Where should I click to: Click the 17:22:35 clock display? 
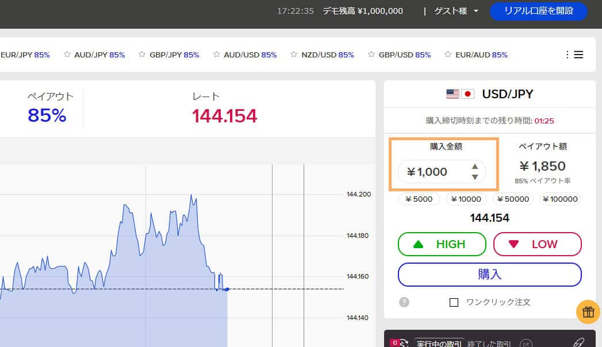point(296,11)
